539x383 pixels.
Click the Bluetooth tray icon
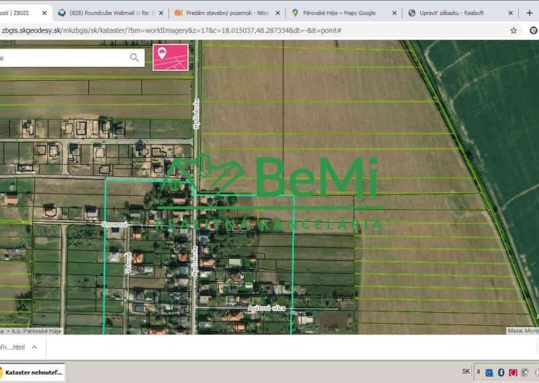[501, 372]
